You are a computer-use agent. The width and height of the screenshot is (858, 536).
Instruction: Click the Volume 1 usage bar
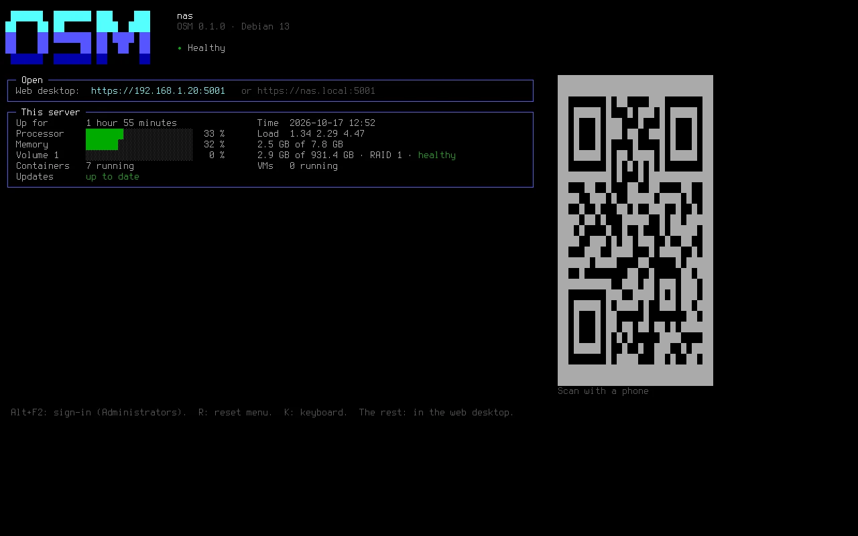[x=139, y=155]
